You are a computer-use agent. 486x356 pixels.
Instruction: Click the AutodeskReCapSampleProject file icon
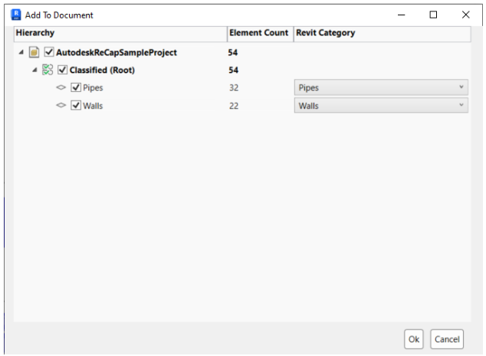(x=34, y=52)
